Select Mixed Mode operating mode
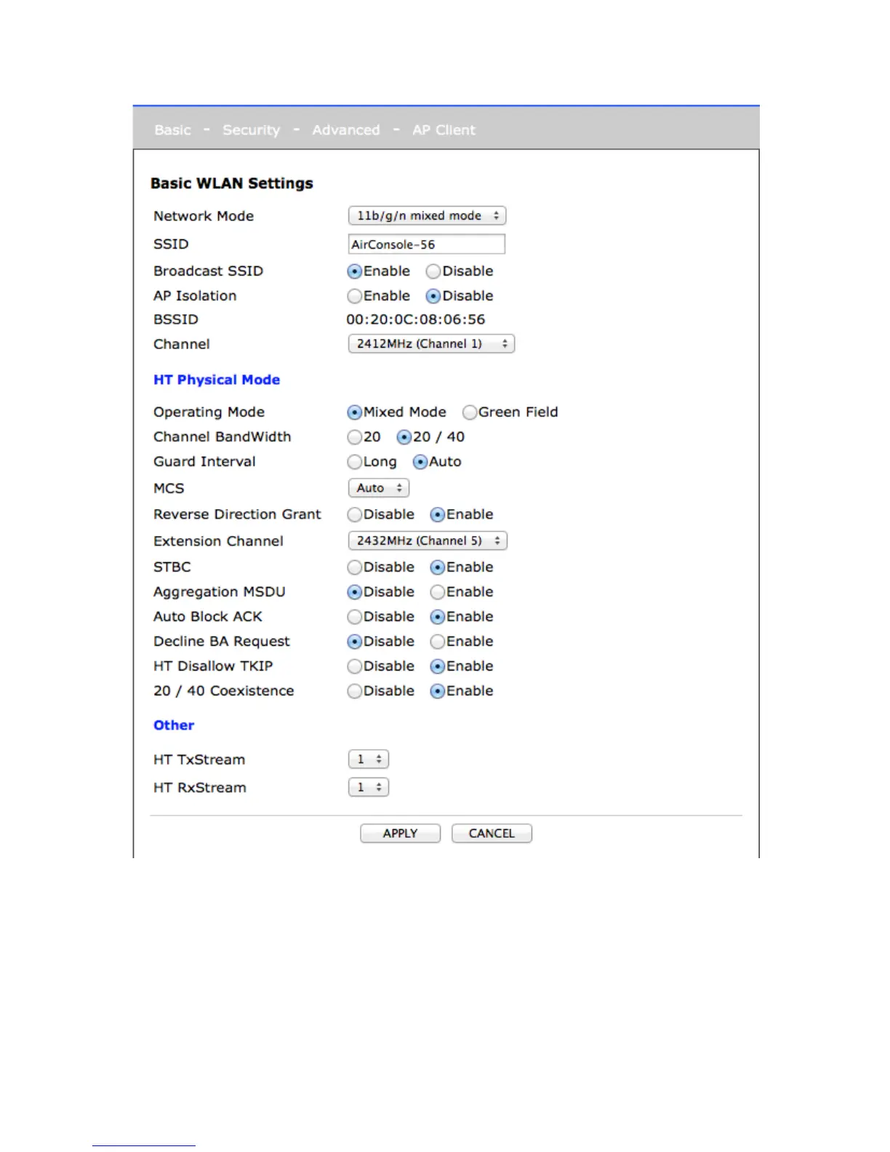890x1152 pixels. 354,412
